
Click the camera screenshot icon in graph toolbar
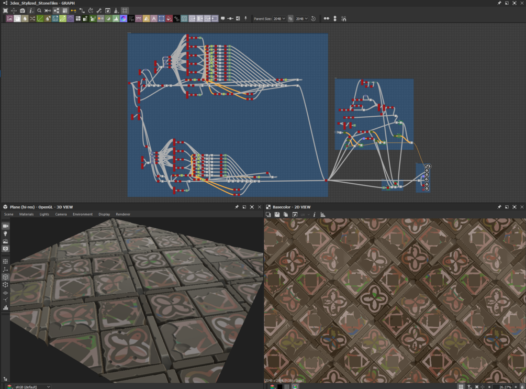(23, 10)
